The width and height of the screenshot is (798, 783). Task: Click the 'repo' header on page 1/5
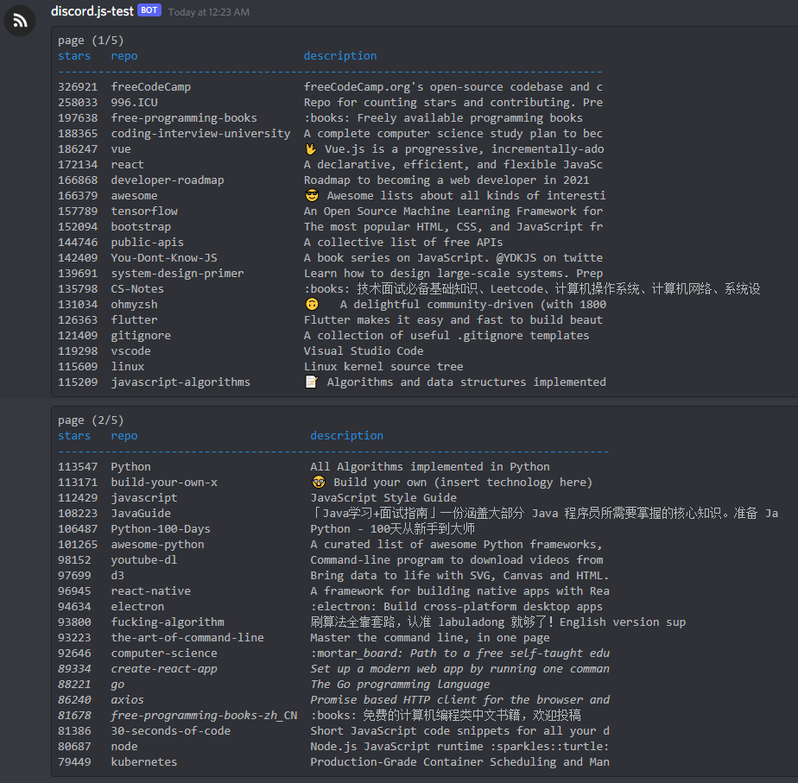click(x=124, y=56)
